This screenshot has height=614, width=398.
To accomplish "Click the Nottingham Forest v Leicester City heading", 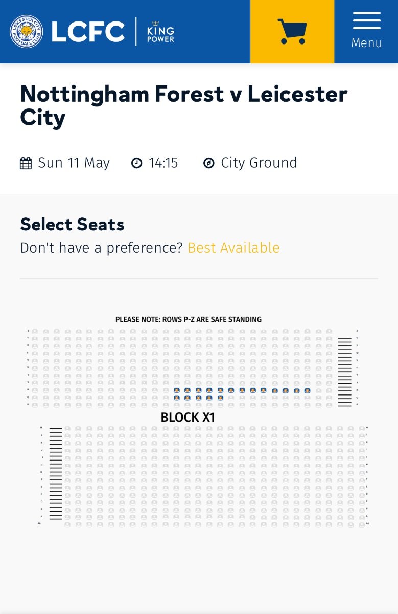I will [x=183, y=105].
